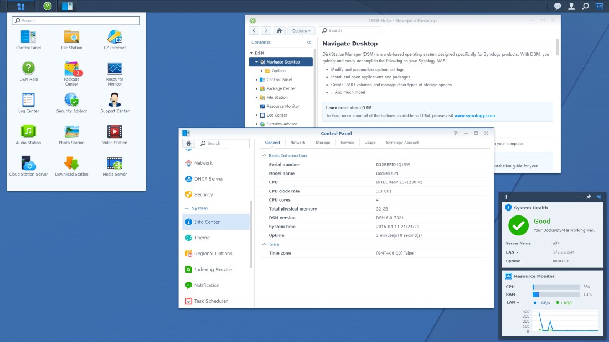Switch to Synology Account tab
The height and width of the screenshot is (342, 609).
click(x=402, y=143)
